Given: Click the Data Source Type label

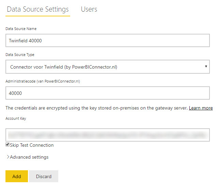Looking at the screenshot, I should coord(20,55).
